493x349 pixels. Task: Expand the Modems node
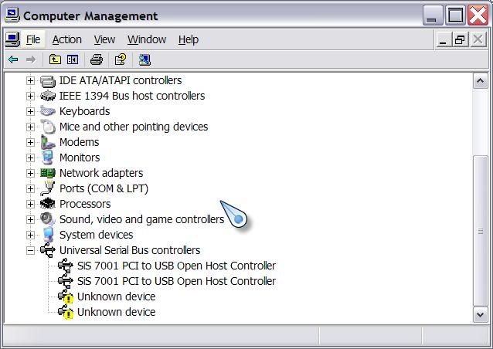pos(30,142)
